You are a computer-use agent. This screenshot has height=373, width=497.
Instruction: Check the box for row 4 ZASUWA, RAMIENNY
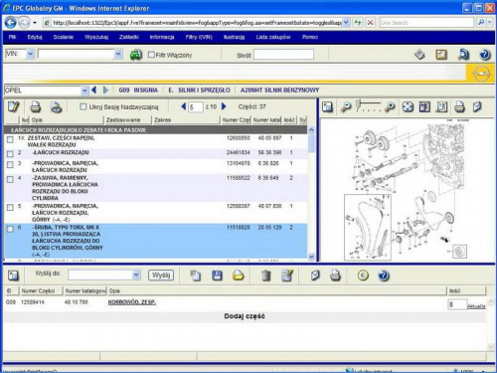point(10,179)
